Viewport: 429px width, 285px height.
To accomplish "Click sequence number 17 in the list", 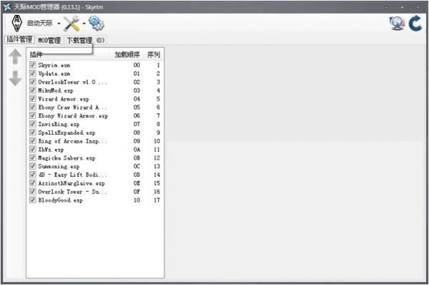I will 157,201.
